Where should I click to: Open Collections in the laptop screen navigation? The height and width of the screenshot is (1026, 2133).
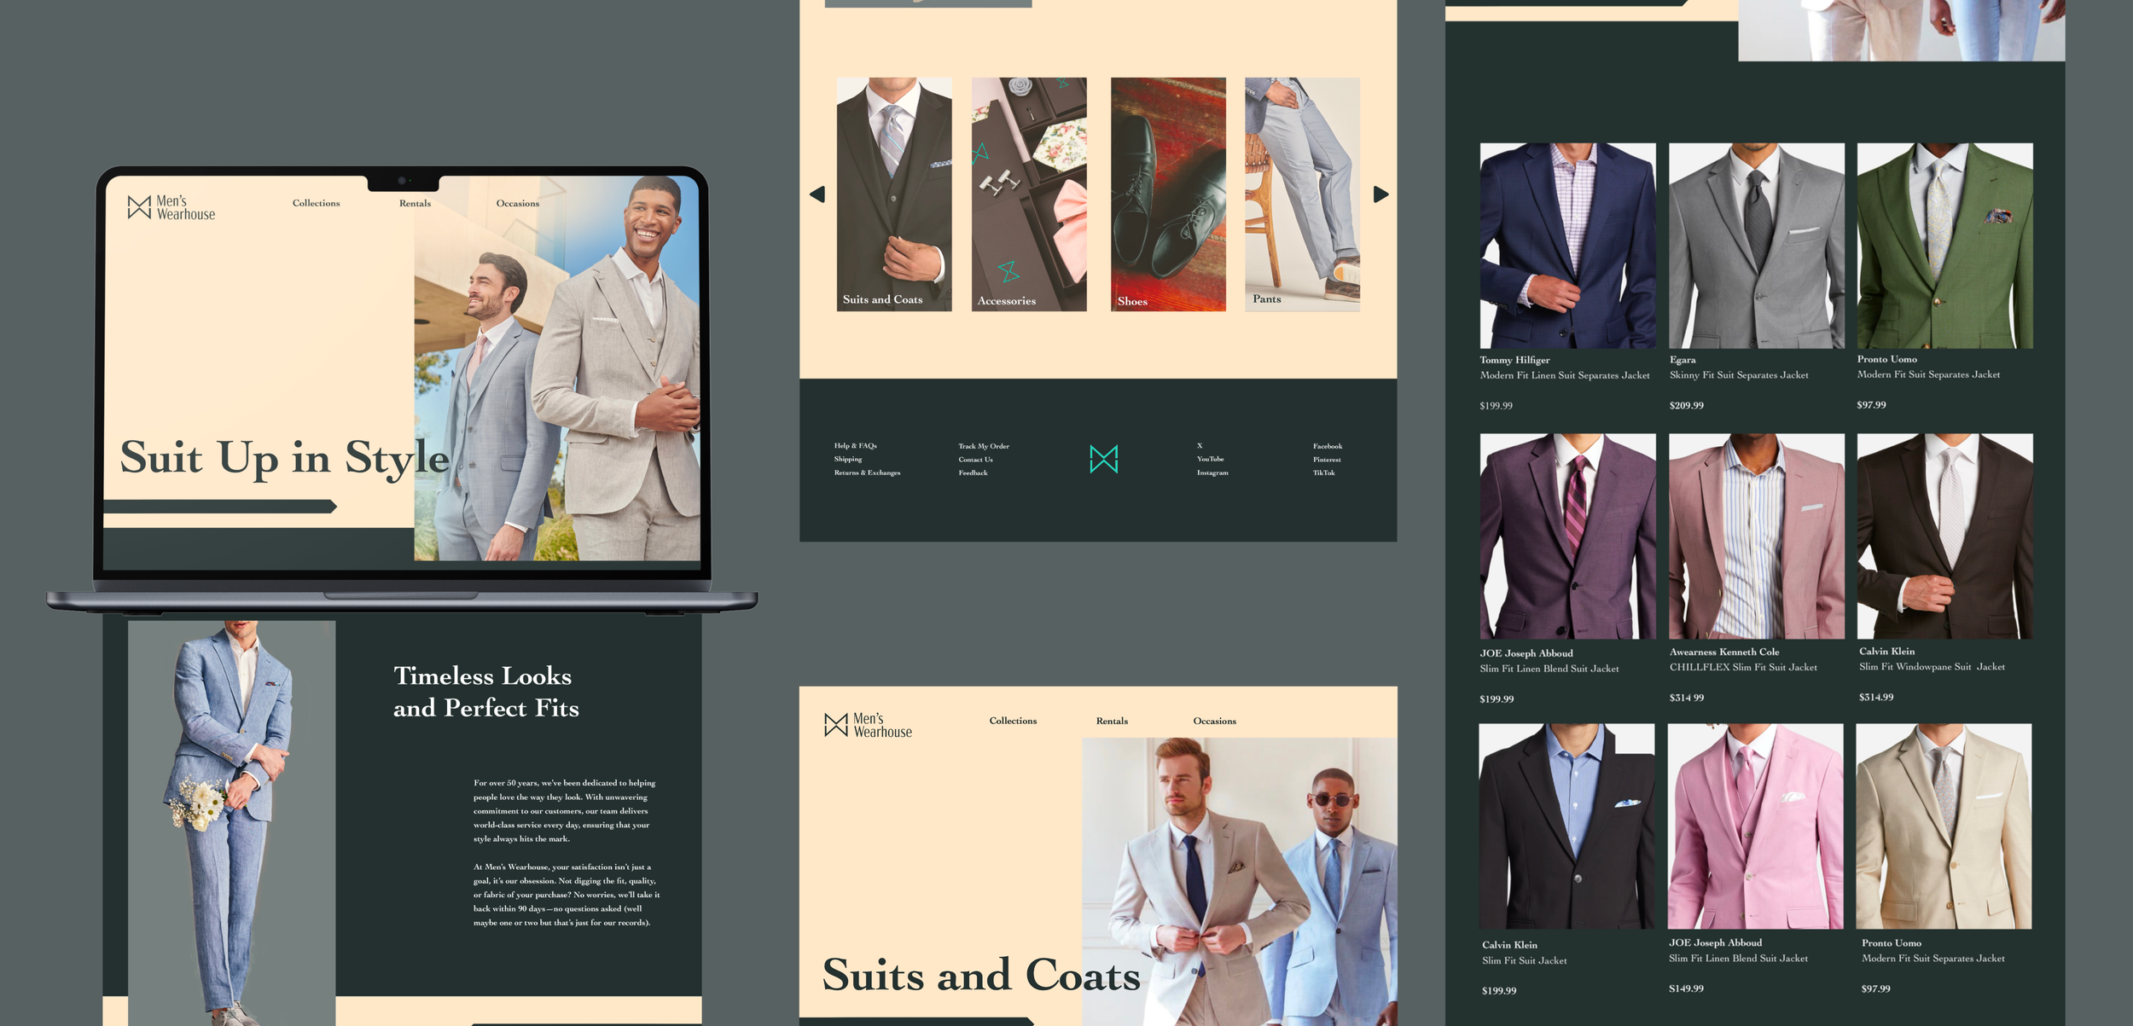pos(316,203)
